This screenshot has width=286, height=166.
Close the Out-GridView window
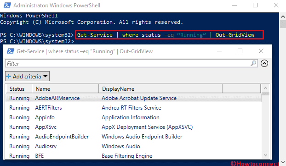(261, 51)
